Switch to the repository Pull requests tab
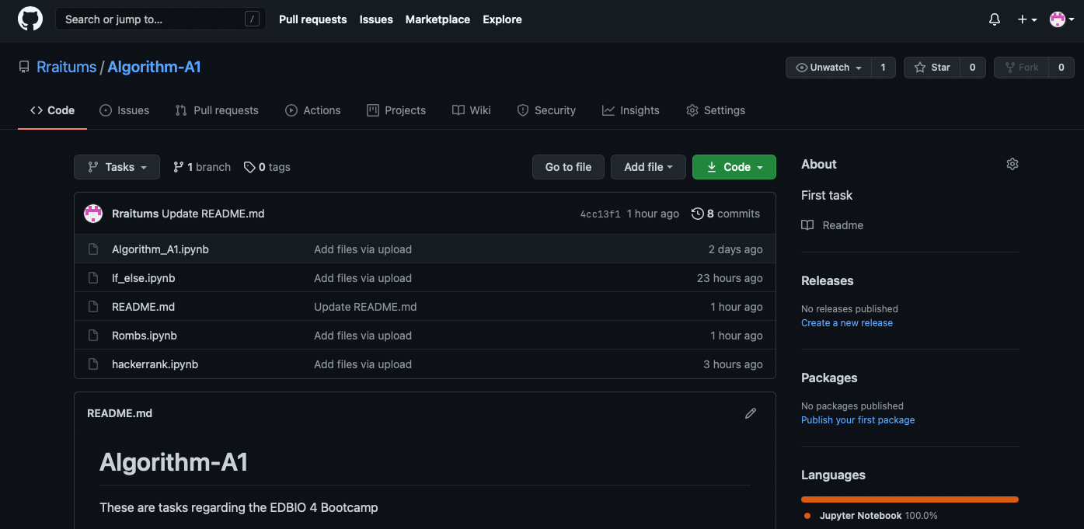This screenshot has height=529, width=1084. 217,110
